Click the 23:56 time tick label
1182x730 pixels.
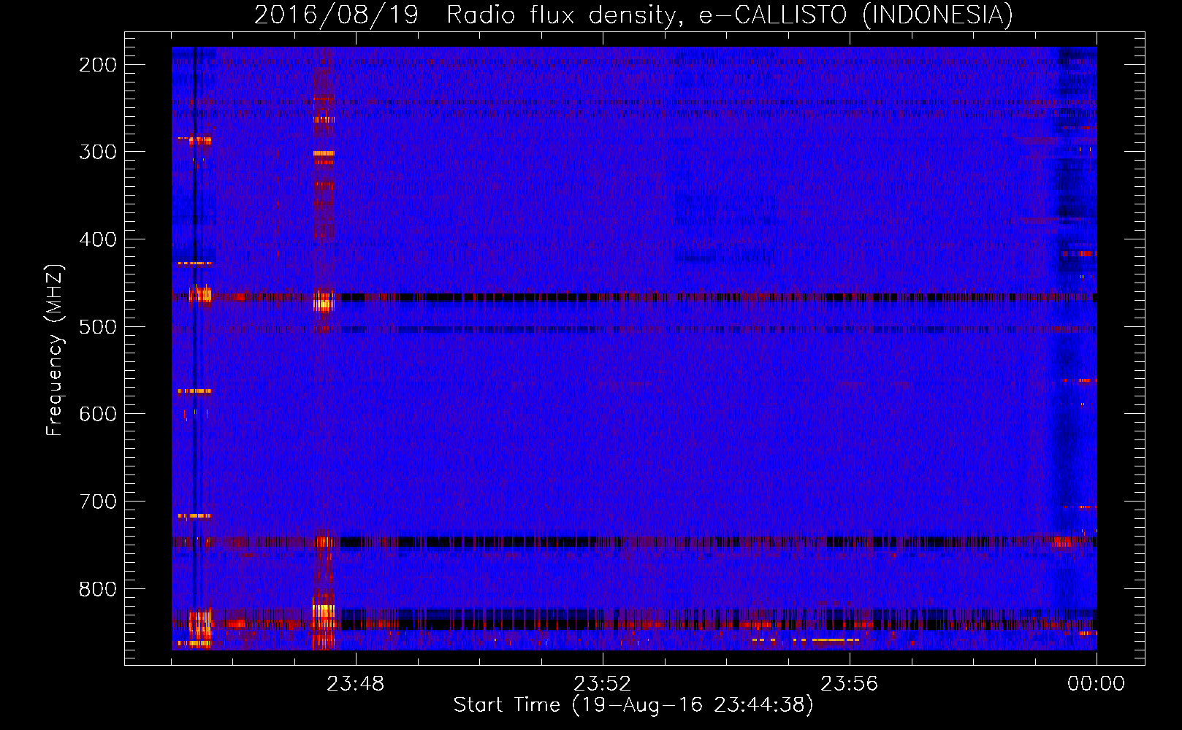click(850, 683)
